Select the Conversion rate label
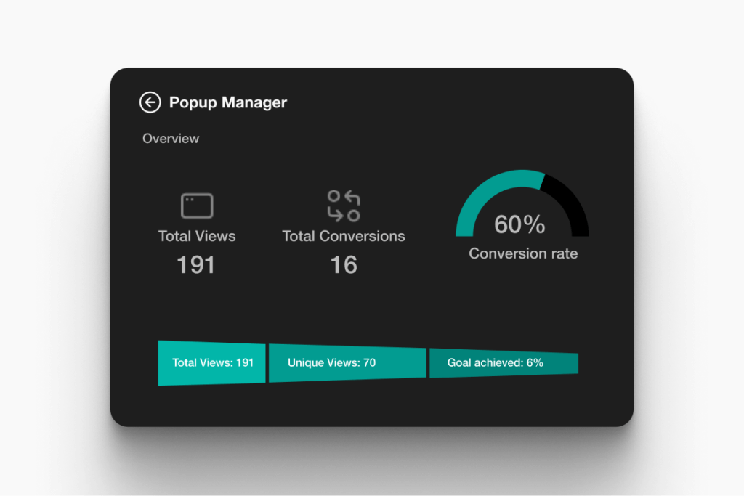The height and width of the screenshot is (496, 744). pos(522,253)
